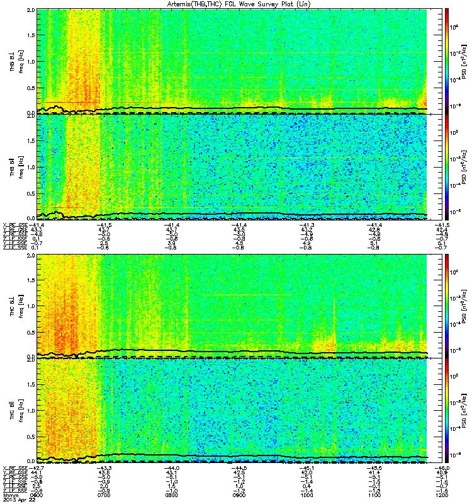Click the color bar beside the THB B-perpendicular panel
The image size is (472, 504).
447,61
